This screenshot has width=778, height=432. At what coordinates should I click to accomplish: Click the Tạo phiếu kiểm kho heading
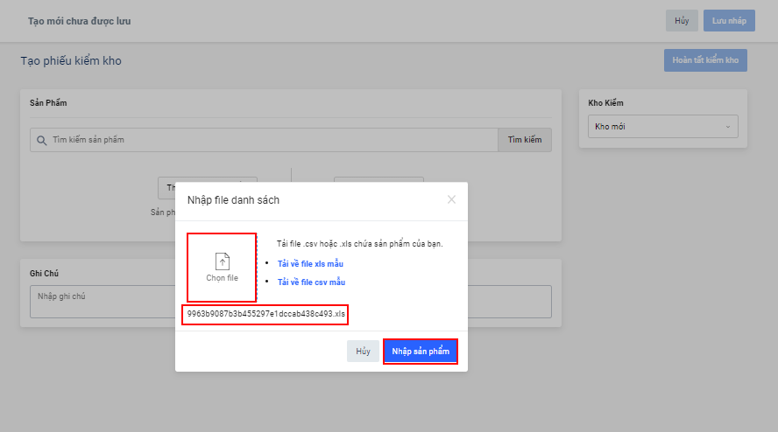71,61
